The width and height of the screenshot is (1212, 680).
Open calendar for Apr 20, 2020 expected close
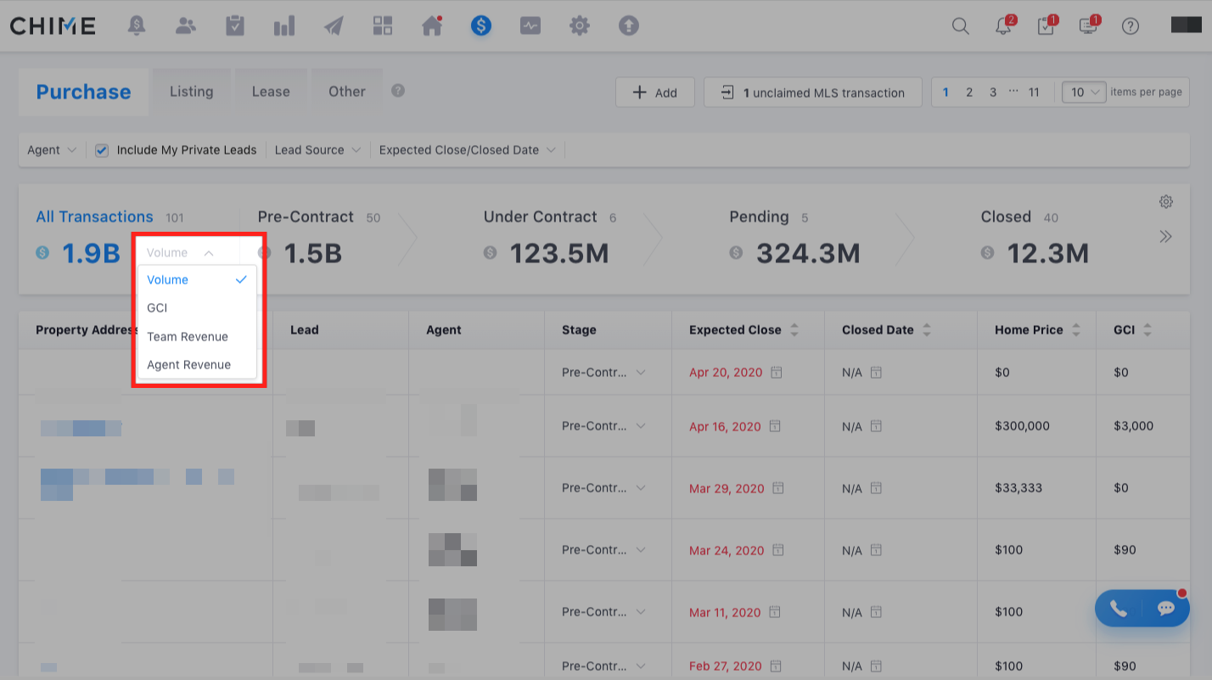coord(777,373)
